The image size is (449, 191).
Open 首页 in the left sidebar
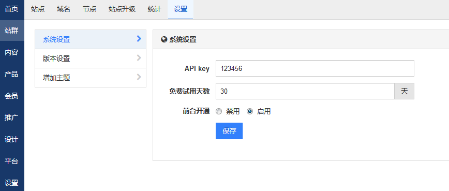coord(12,9)
